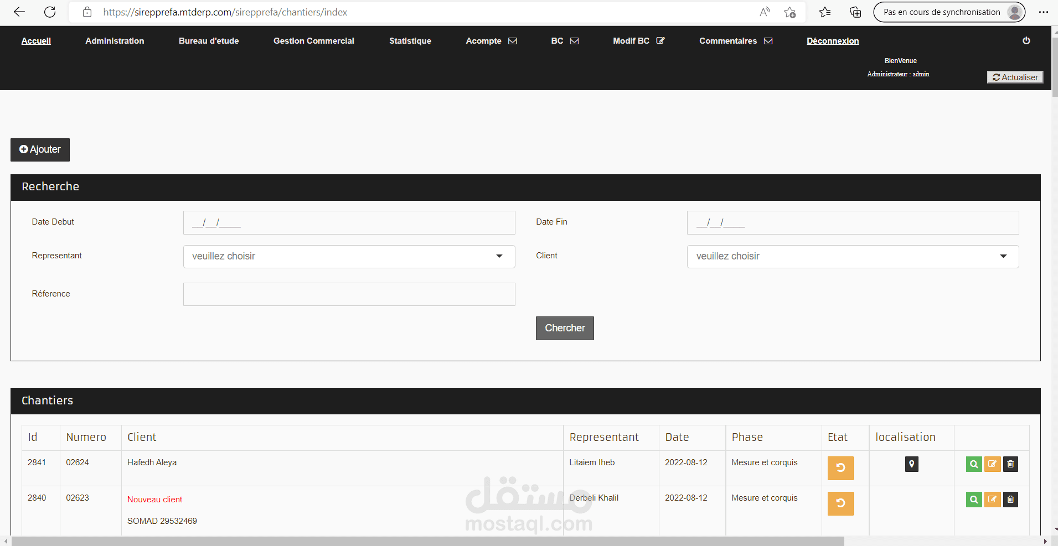Viewport: 1058px width, 546px height.
Task: Click the envelope icon next to BC
Action: [x=575, y=41]
